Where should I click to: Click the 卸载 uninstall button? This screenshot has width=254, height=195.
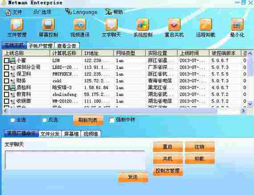tap(200, 158)
